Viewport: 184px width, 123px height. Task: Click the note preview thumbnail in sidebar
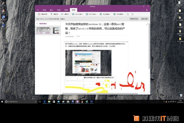pos(56,30)
